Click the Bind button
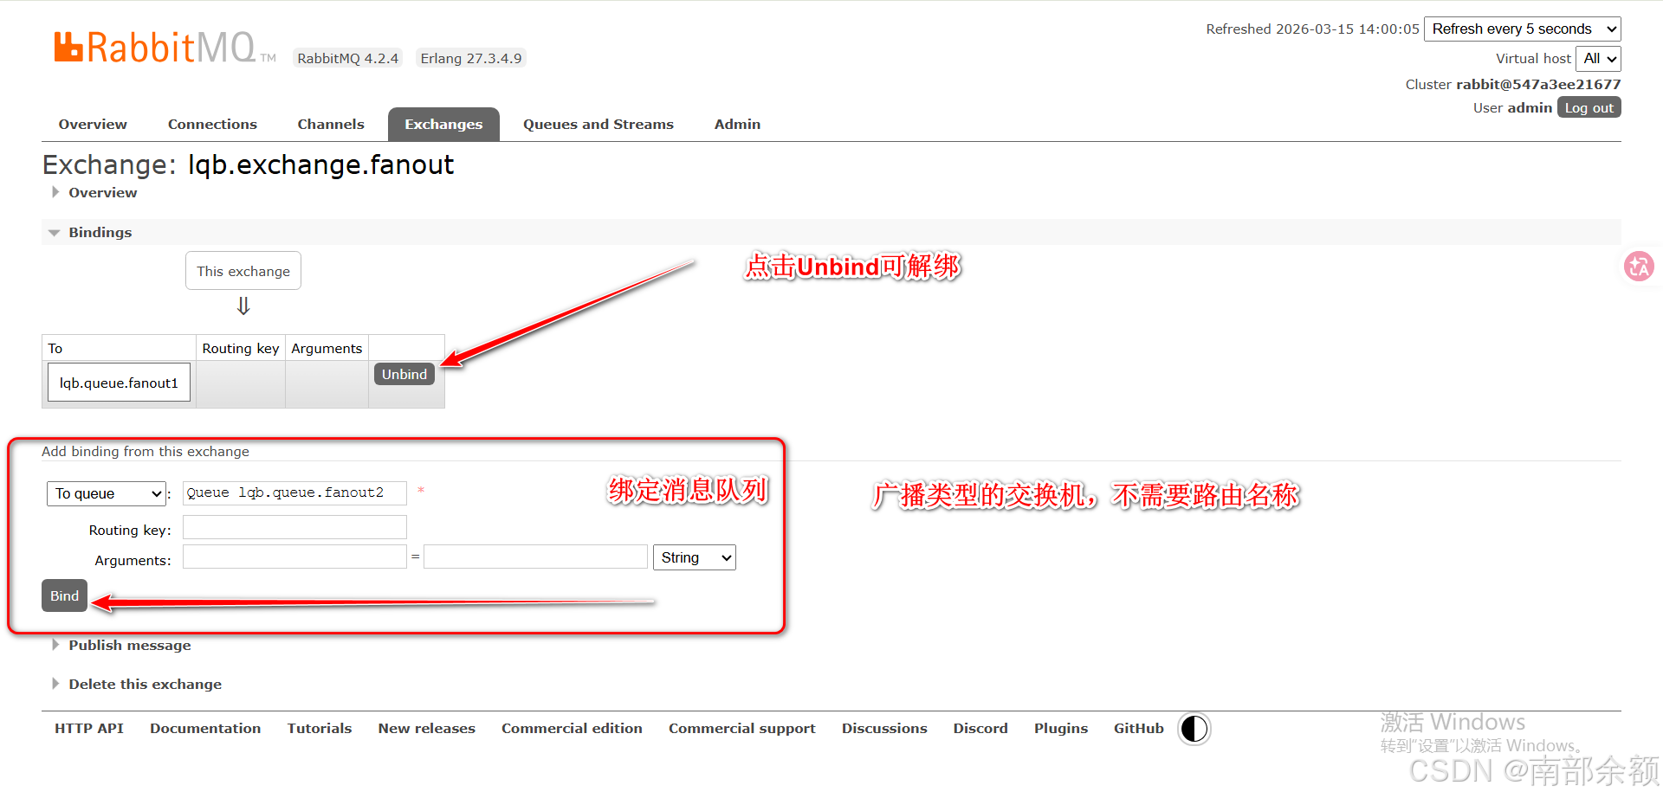1663x798 pixels. 64,595
